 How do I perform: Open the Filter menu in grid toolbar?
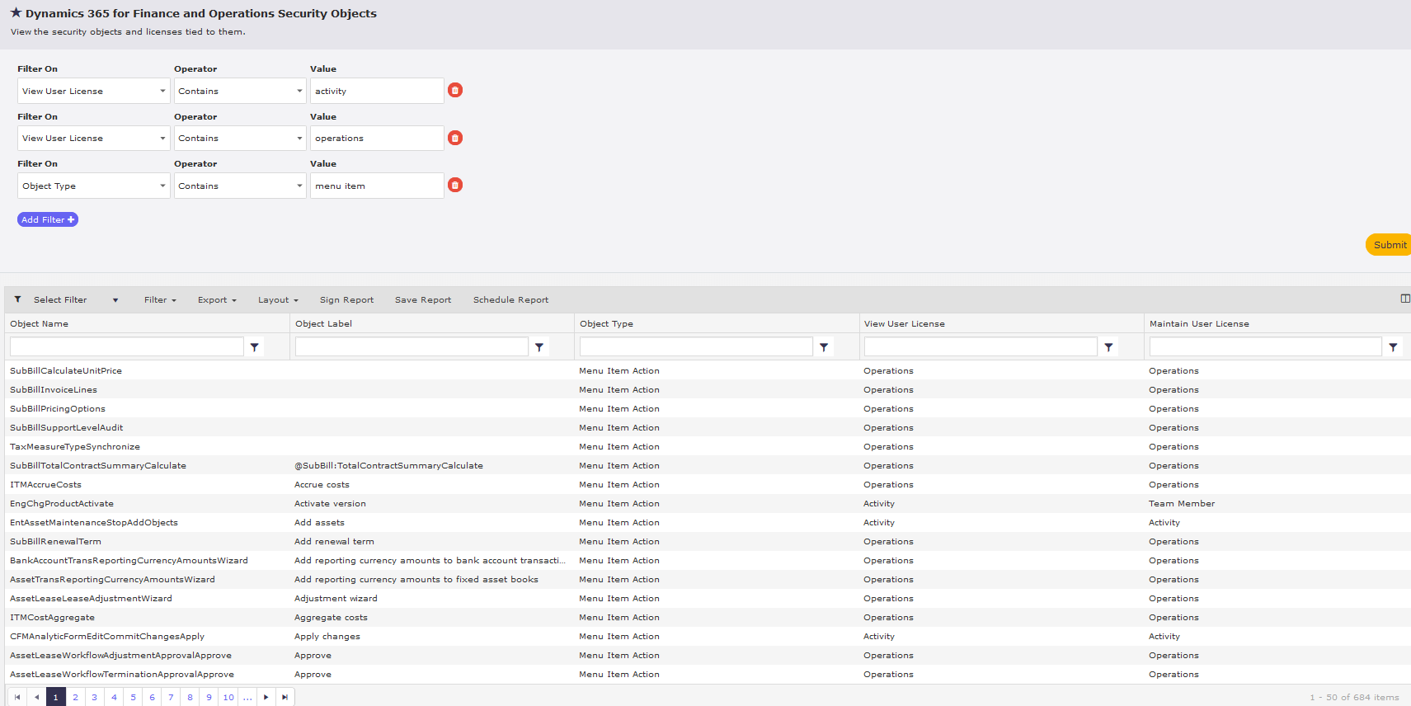(160, 299)
